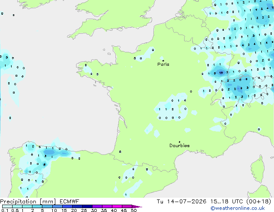
Task: Select the purple 30 mm legend swatch
Action: tap(97, 206)
